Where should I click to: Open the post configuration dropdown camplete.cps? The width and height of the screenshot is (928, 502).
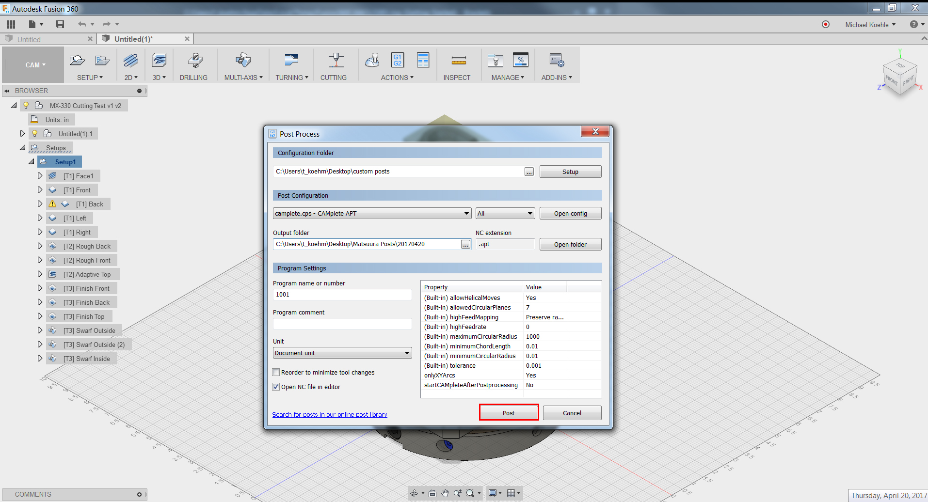coord(372,213)
